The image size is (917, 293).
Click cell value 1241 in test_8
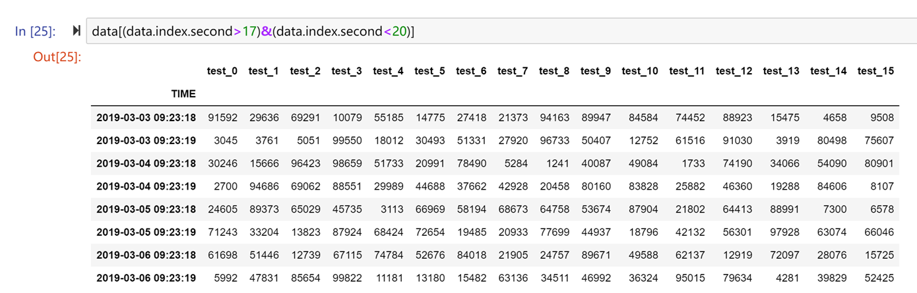coord(558,164)
